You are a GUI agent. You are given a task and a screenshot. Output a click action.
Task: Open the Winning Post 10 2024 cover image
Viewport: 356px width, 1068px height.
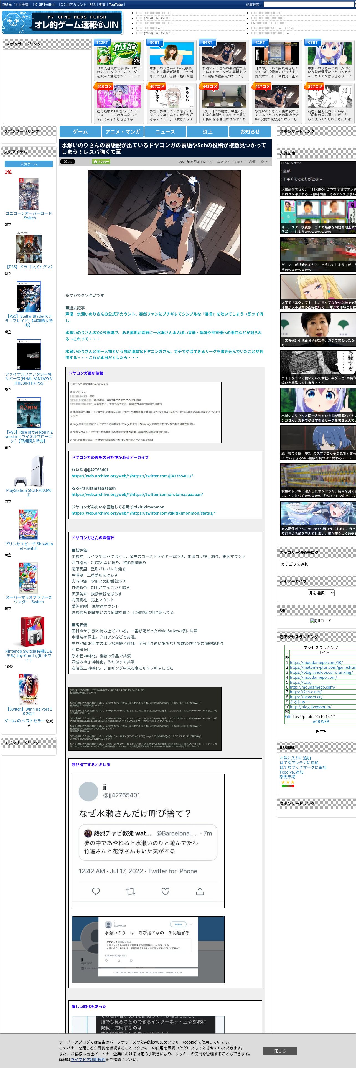[x=29, y=690]
